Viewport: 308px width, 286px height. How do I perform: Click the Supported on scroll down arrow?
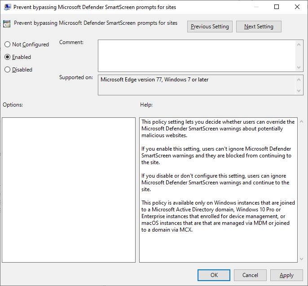point(299,91)
